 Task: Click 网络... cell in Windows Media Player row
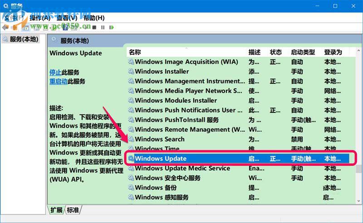(332, 91)
